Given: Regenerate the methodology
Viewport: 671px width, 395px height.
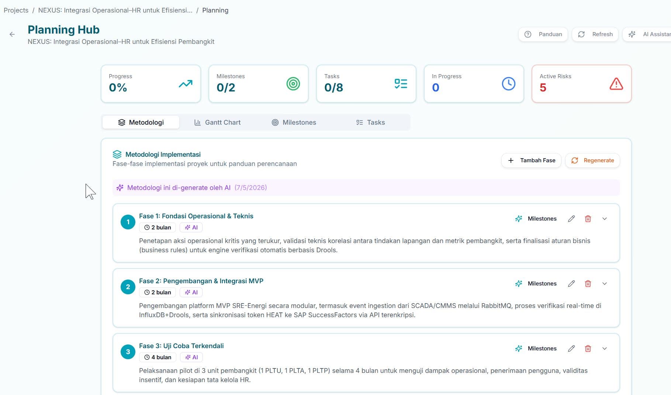Looking at the screenshot, I should click(592, 160).
